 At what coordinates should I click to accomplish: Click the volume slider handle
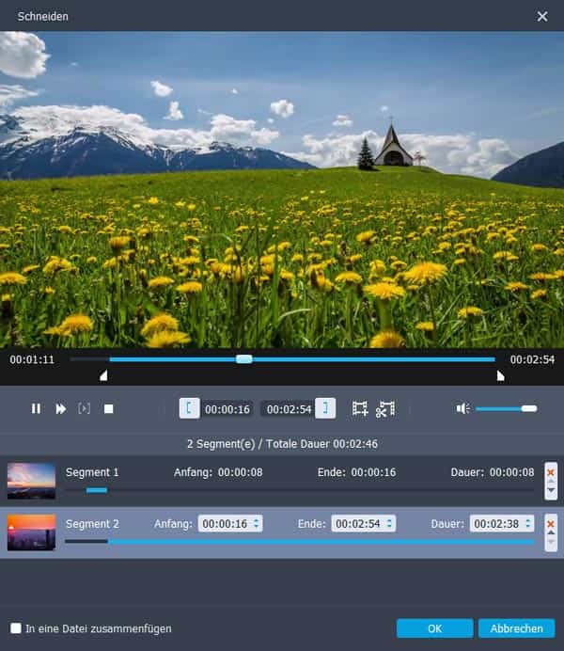point(529,408)
